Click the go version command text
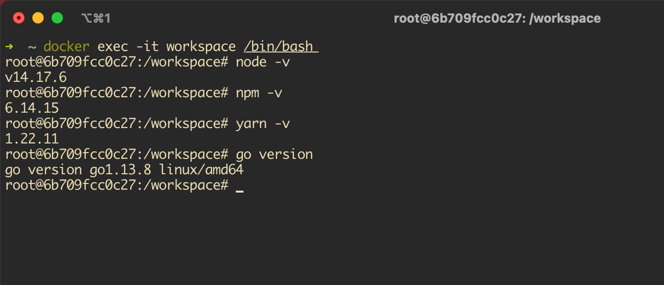Screen dimensions: 664x285 pos(274,155)
